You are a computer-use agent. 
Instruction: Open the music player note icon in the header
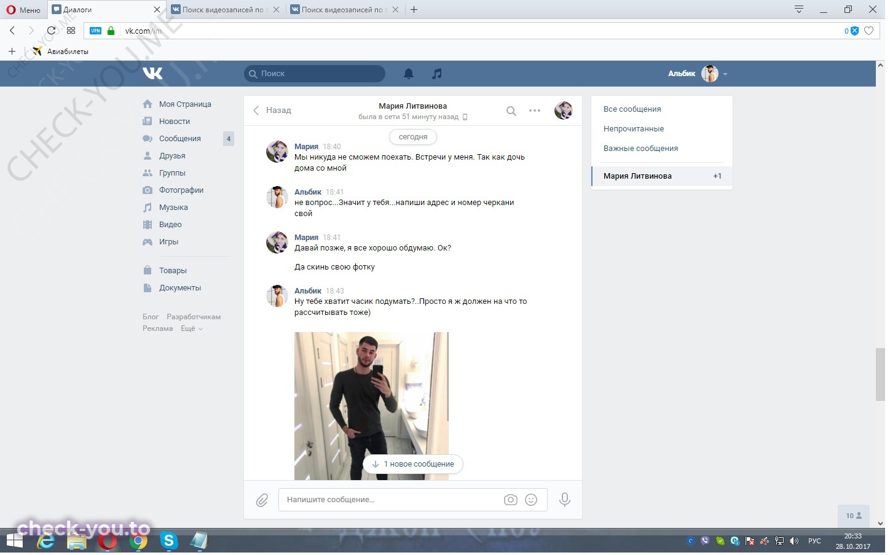pyautogui.click(x=437, y=74)
